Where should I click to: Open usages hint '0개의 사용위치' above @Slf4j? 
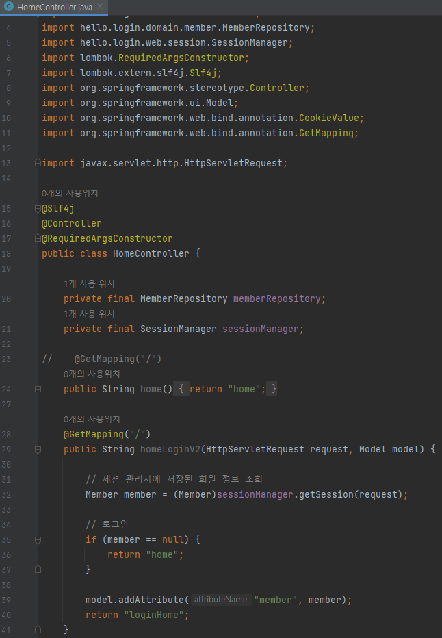[x=70, y=193]
